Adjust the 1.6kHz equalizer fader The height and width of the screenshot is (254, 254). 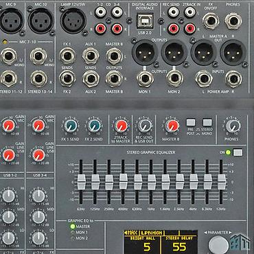click(165, 182)
